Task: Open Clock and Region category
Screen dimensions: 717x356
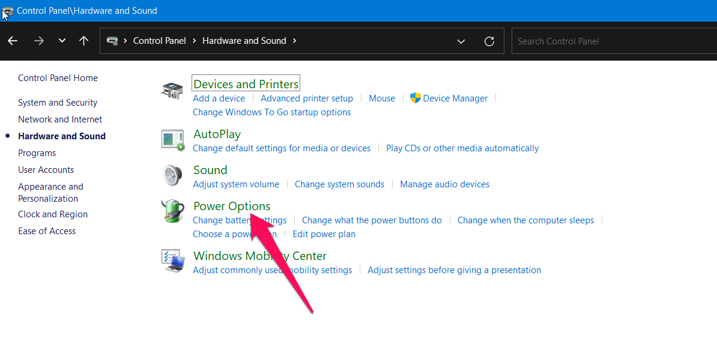Action: point(53,214)
